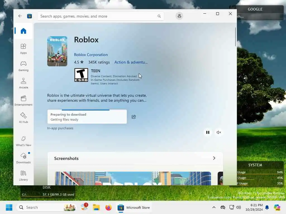Viewport: 286px width, 214px height.
Task: Click the Roblox description text
Action: (x=97, y=98)
